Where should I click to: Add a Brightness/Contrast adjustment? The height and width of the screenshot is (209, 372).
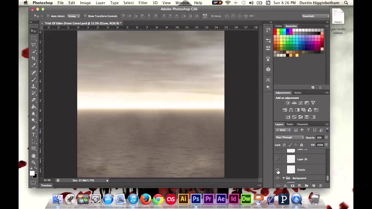[x=288, y=103]
